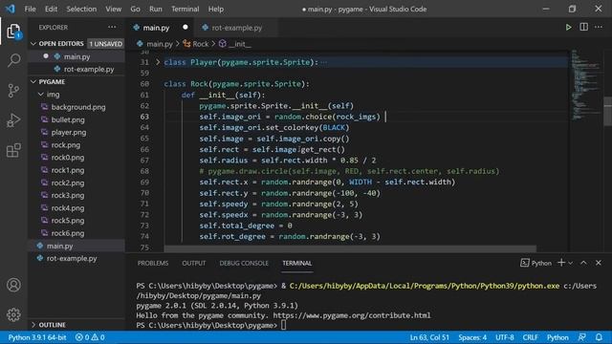This screenshot has width=612, height=344.
Task: Change encoding via UTF-8
Action: point(505,337)
